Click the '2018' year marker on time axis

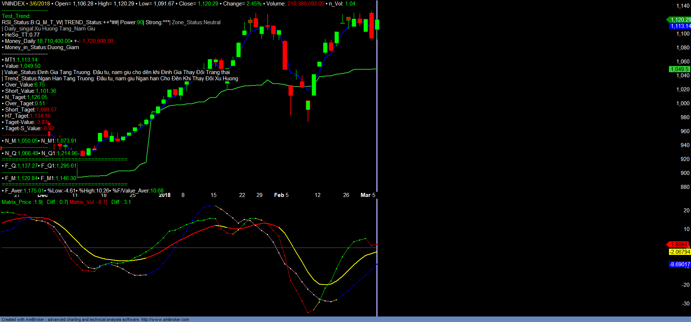pos(164,195)
